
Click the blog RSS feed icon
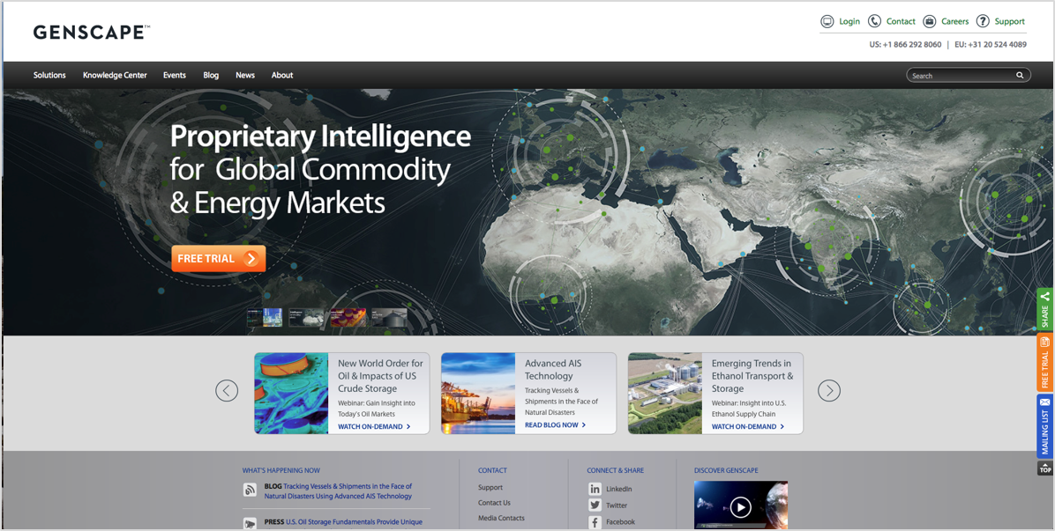250,490
